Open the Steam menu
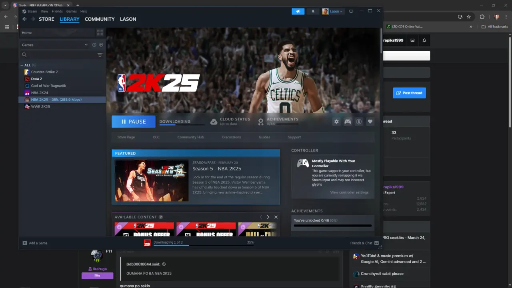Image resolution: width=512 pixels, height=288 pixels. (32, 11)
